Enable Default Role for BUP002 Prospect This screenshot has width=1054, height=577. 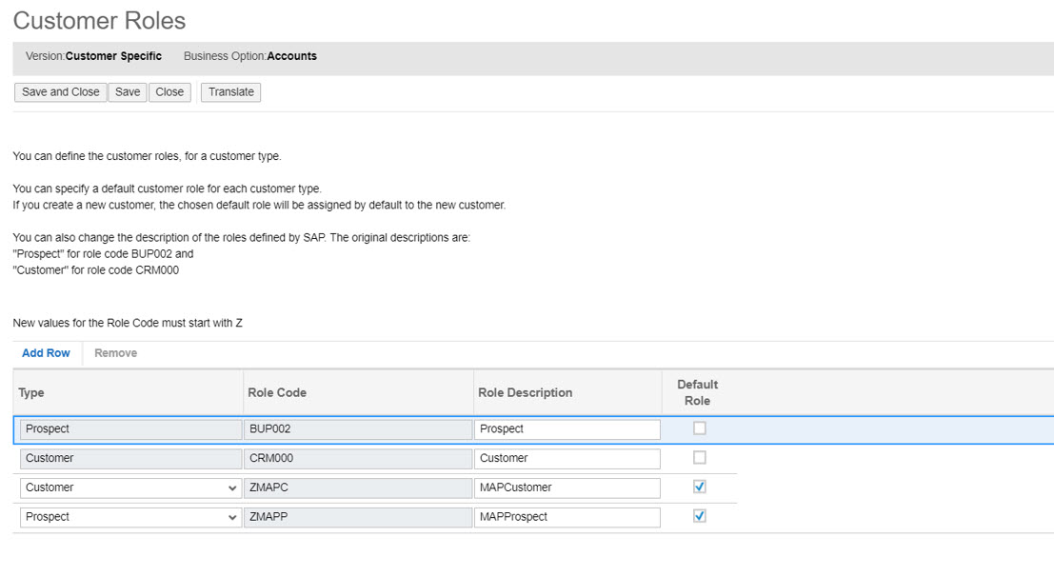pos(700,428)
